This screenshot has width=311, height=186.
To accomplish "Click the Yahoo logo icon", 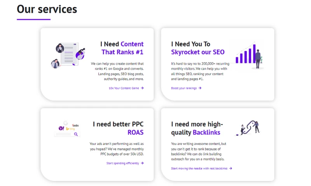I will coord(61,128).
